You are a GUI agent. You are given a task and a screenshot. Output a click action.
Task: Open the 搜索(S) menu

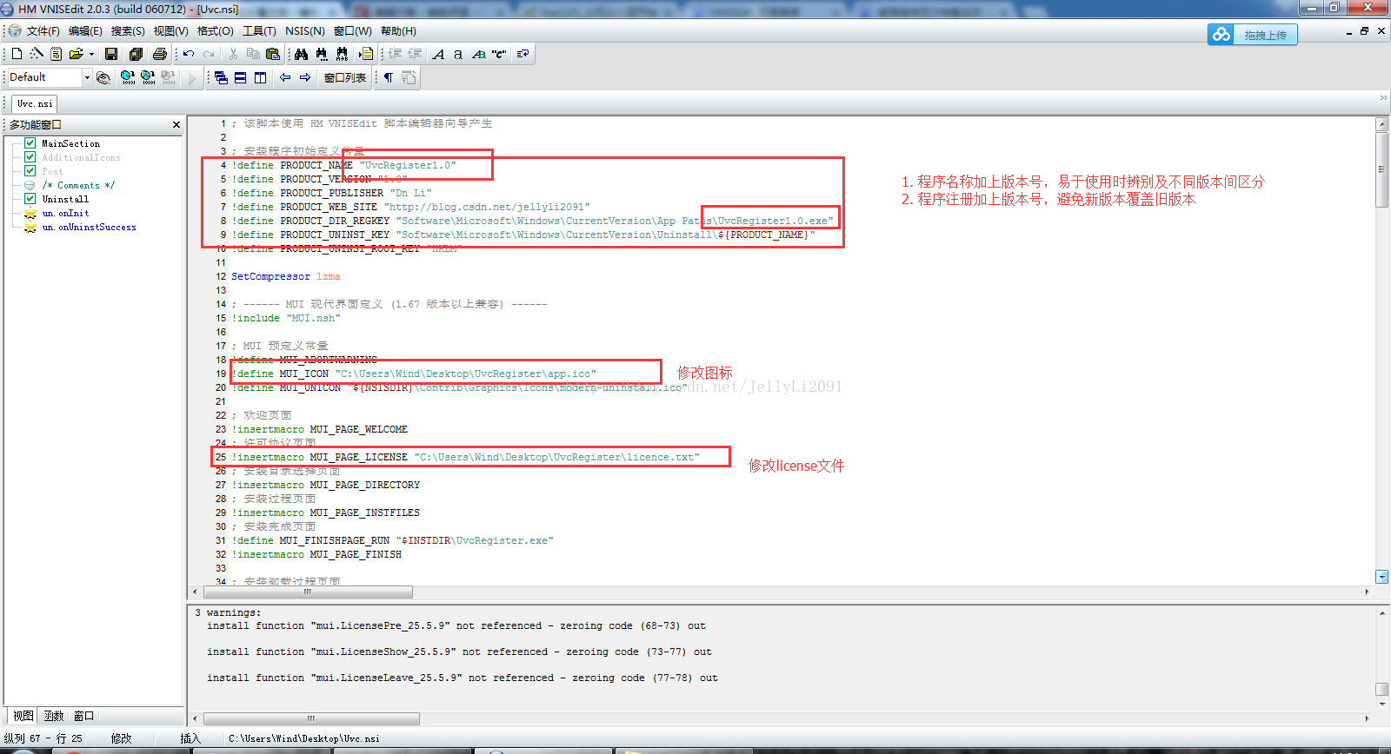(128, 31)
